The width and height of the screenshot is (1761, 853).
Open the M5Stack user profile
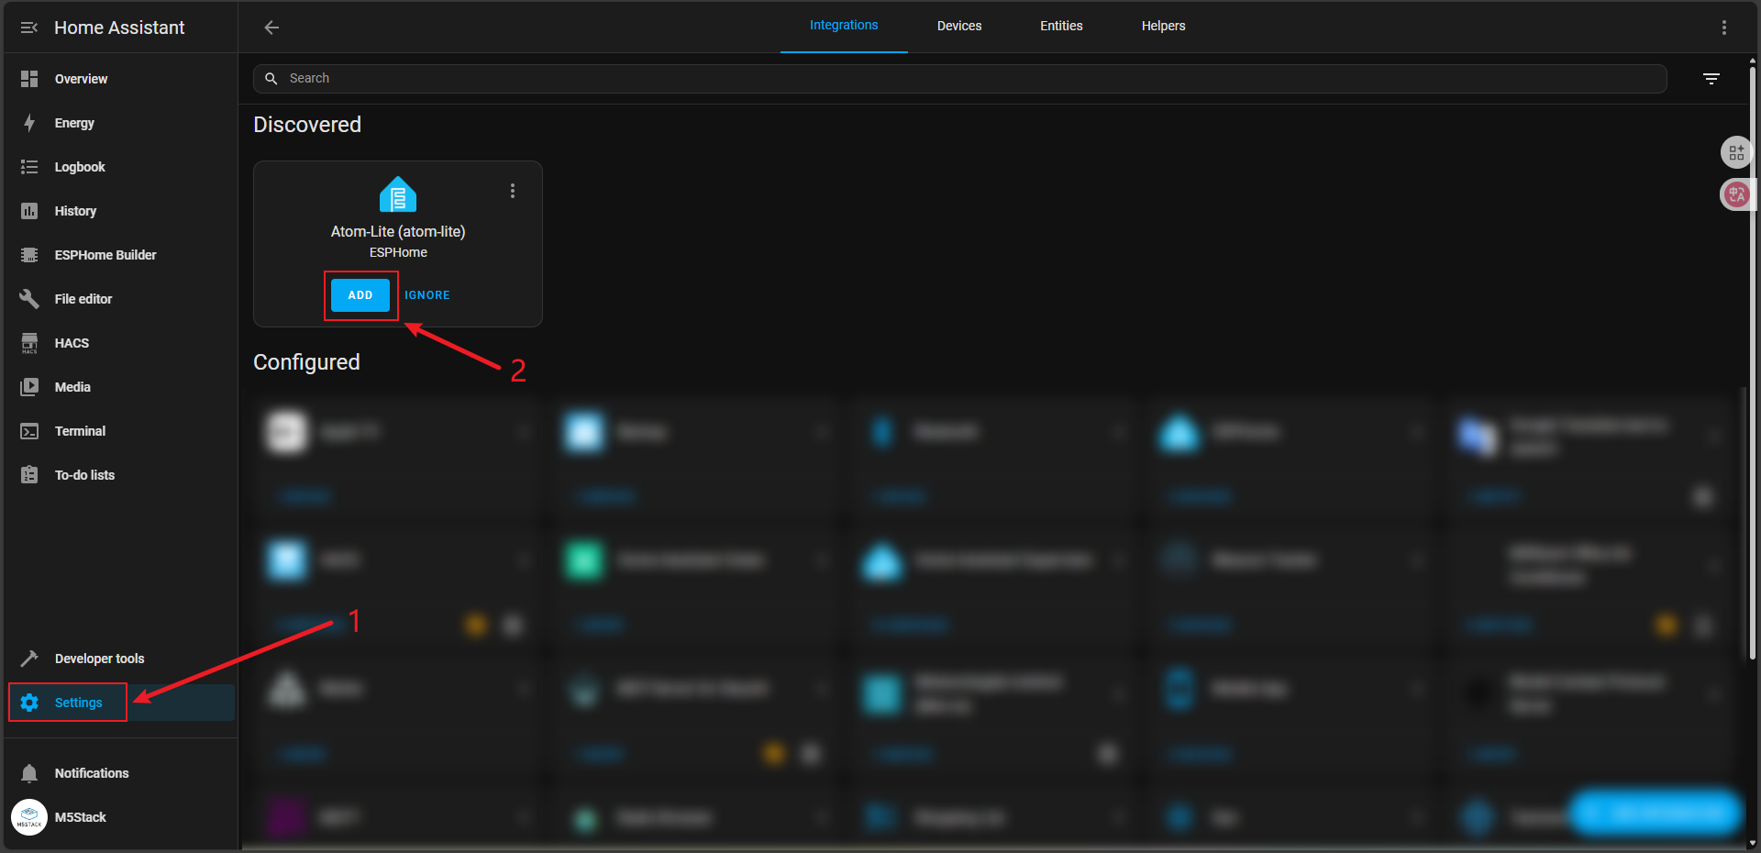pyautogui.click(x=119, y=817)
